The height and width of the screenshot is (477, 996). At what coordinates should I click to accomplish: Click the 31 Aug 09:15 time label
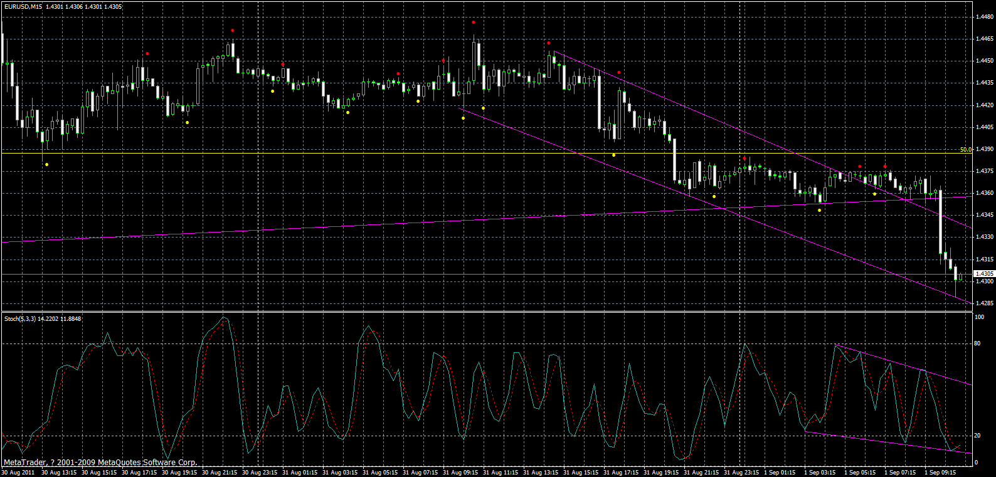pyautogui.click(x=460, y=473)
